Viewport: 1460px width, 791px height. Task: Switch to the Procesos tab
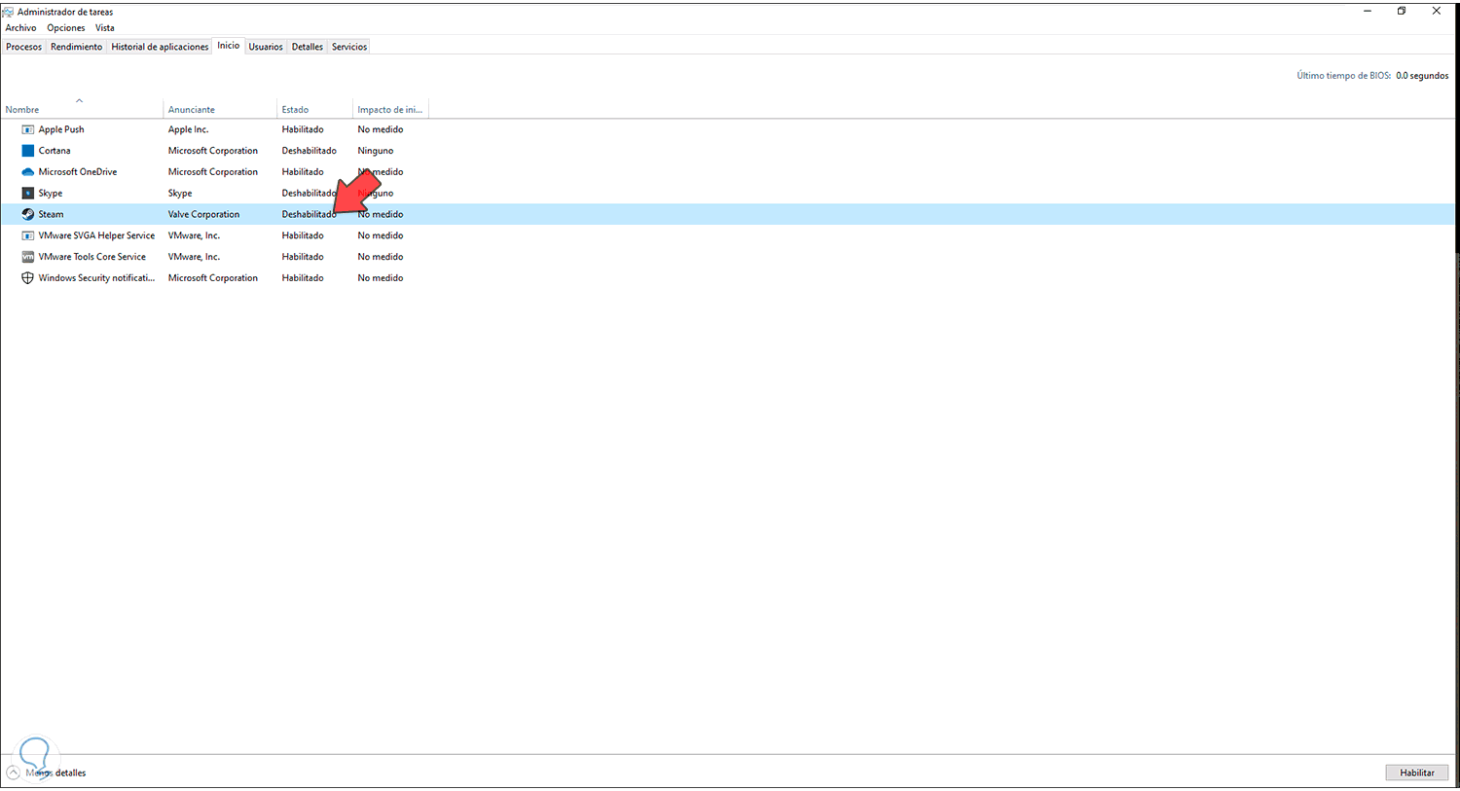[24, 47]
